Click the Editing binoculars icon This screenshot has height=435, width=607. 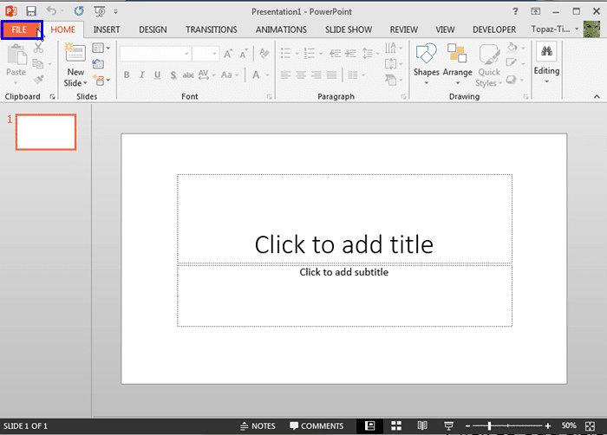click(x=546, y=51)
